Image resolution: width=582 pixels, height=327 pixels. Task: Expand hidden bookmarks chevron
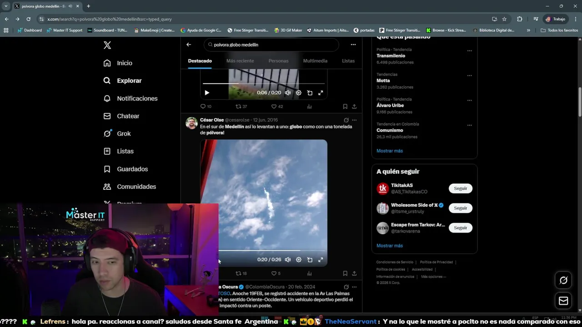tap(528, 30)
